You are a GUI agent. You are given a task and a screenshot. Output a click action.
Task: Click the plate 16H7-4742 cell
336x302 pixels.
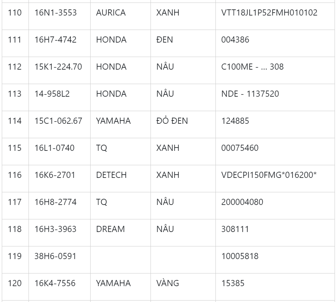[x=56, y=40]
